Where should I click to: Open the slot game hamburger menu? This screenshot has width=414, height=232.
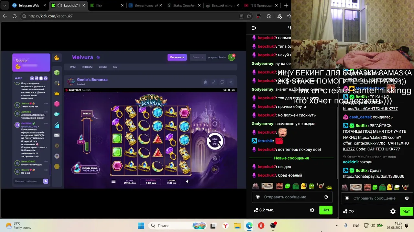click(114, 181)
